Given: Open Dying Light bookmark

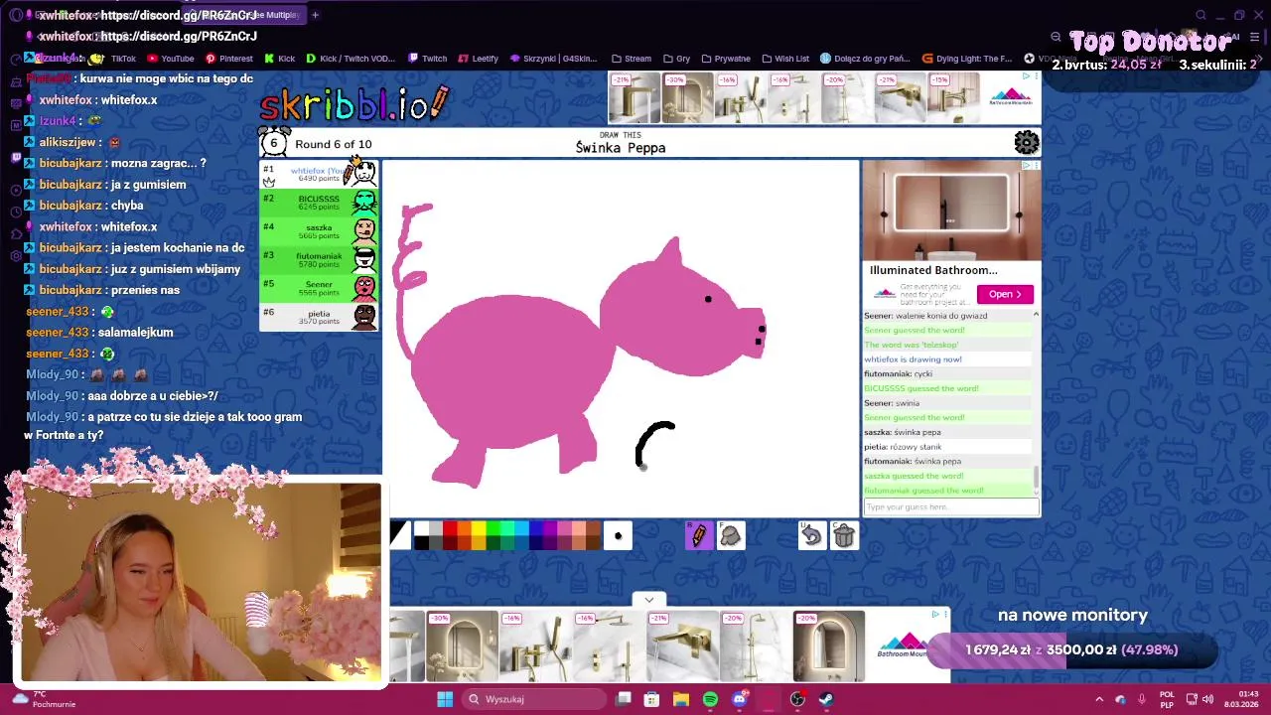Looking at the screenshot, I should point(967,59).
